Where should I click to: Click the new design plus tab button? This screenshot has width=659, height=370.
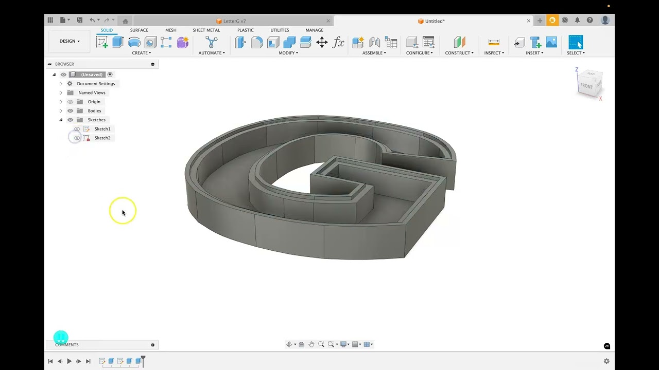coord(540,21)
